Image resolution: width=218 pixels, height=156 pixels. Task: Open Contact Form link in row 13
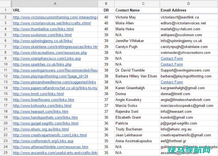[172, 82]
